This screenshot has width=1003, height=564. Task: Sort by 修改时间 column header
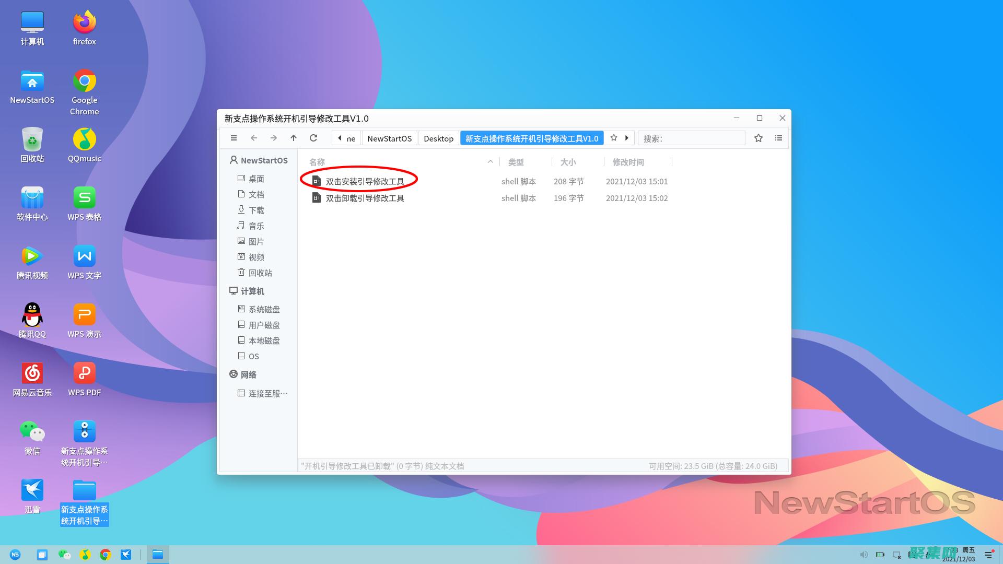(x=628, y=162)
